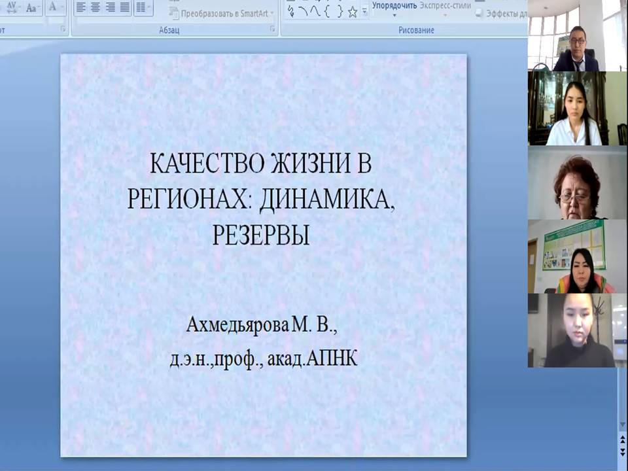The height and width of the screenshot is (471, 628).
Task: Select the left brace shape
Action: tap(326, 12)
